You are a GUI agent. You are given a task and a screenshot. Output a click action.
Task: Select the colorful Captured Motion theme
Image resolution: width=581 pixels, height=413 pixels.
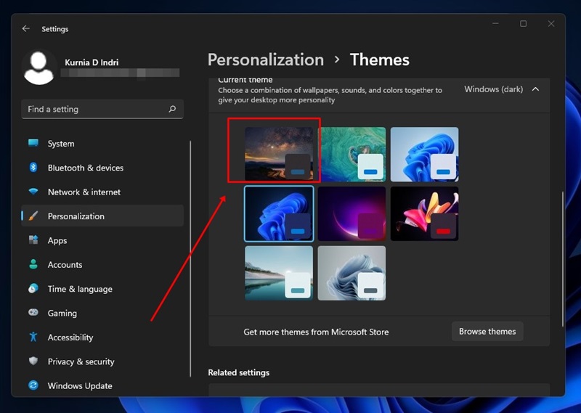[424, 213]
